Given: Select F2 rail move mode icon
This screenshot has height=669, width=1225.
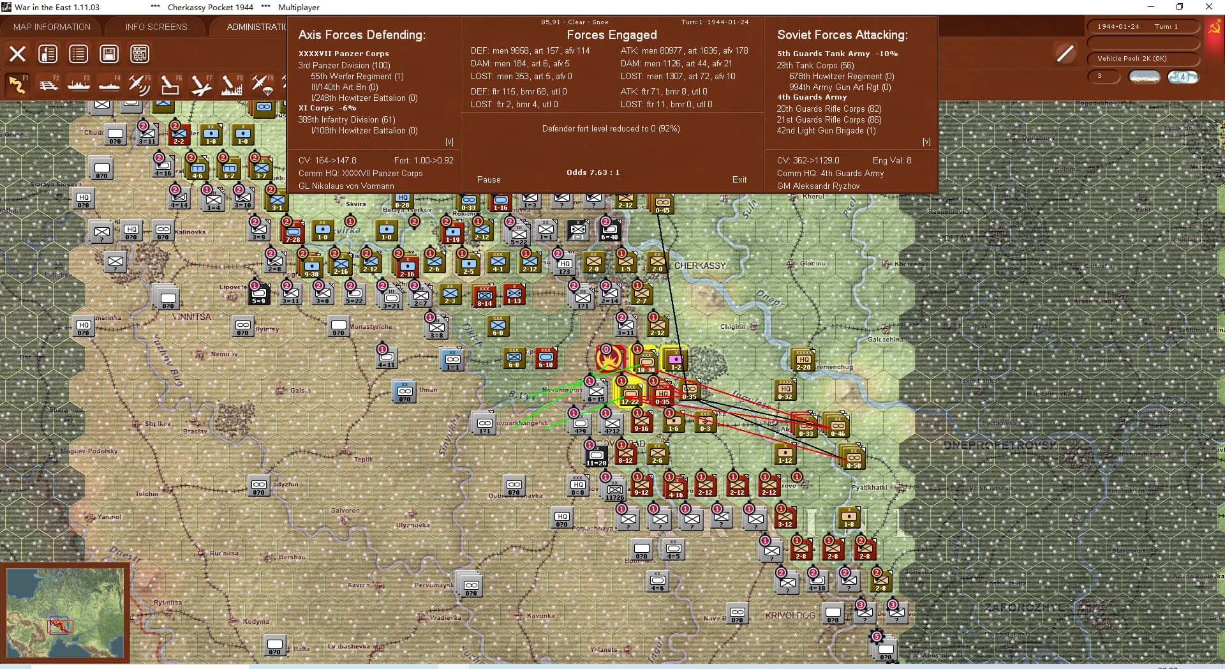Looking at the screenshot, I should (48, 84).
